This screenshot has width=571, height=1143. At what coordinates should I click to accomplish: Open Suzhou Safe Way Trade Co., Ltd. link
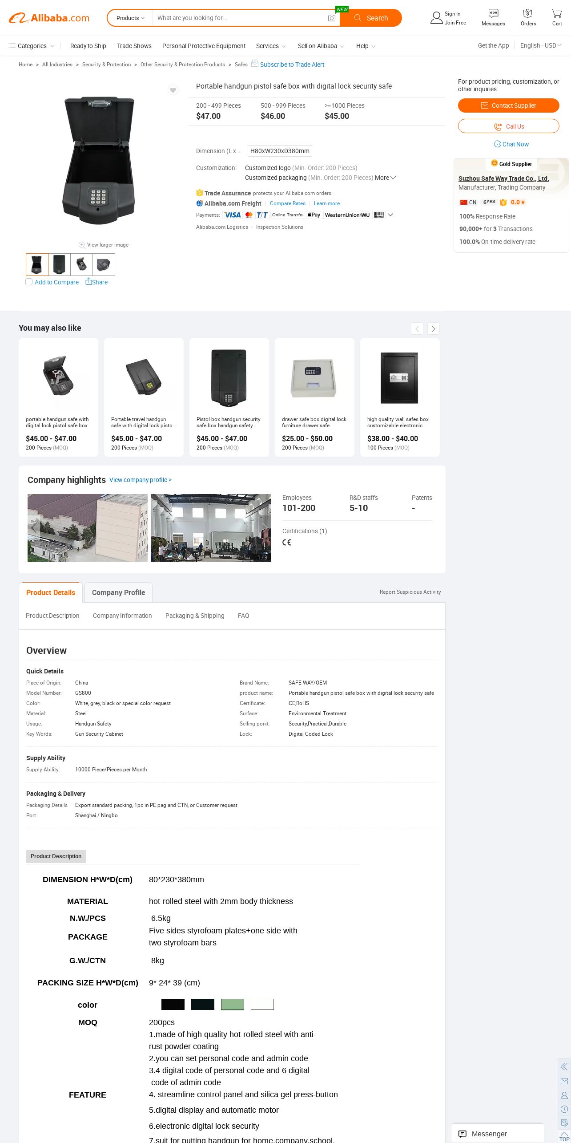coord(504,178)
